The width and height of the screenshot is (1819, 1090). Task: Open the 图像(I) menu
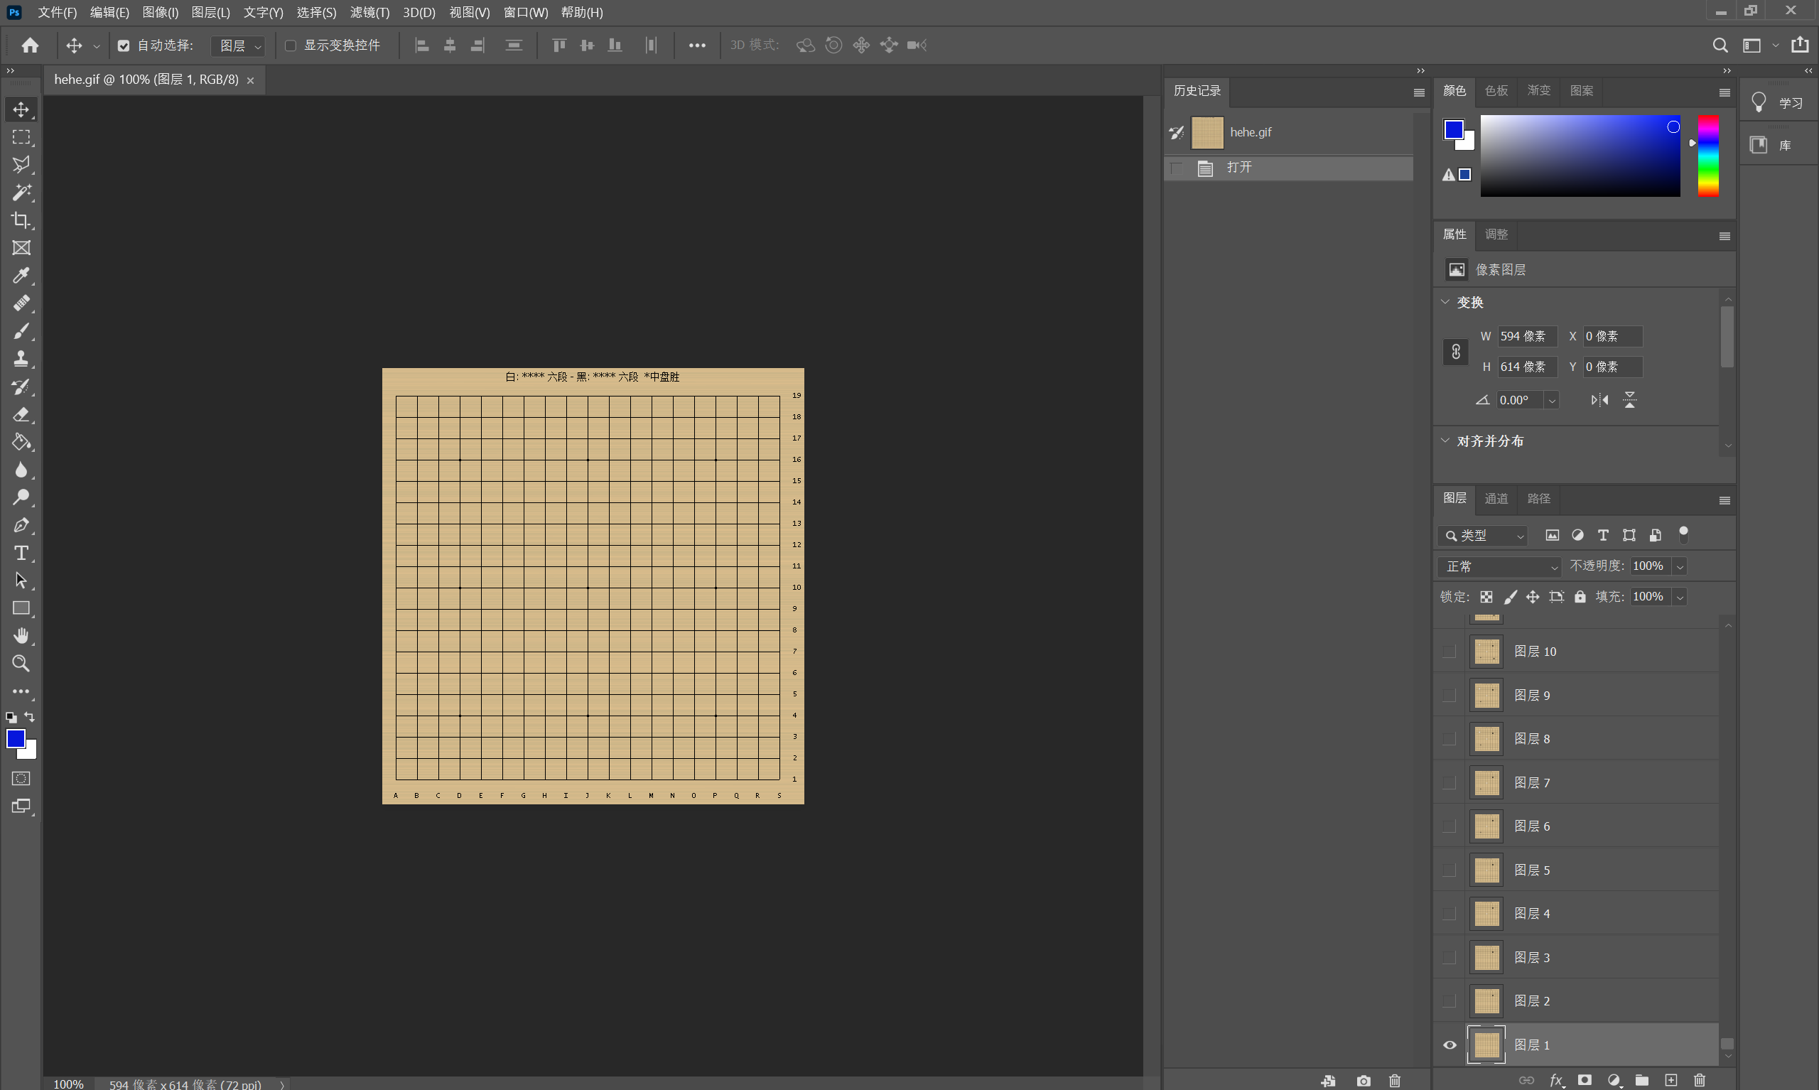pos(160,13)
